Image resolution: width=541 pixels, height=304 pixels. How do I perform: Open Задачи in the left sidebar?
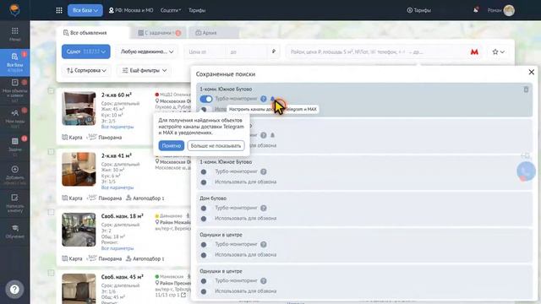pyautogui.click(x=15, y=146)
